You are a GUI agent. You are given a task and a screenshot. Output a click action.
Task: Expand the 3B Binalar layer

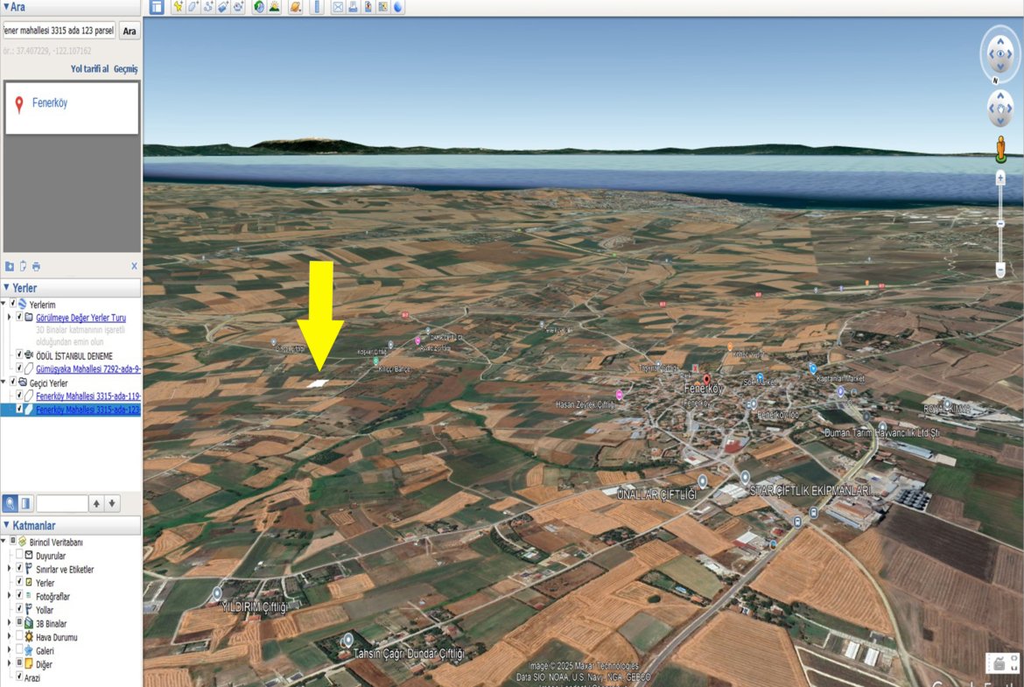pyautogui.click(x=9, y=623)
